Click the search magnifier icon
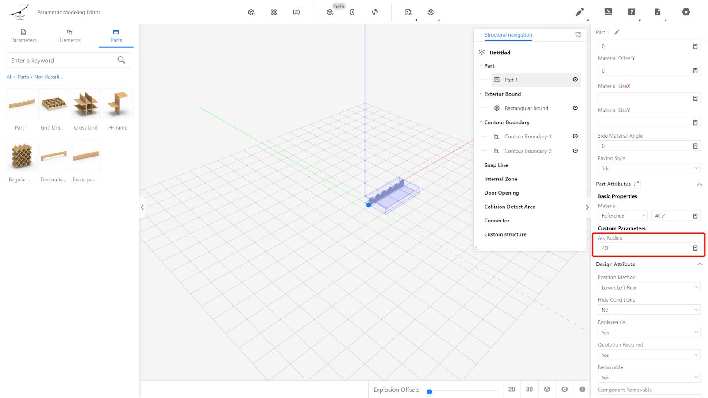Screen dimensions: 708x398 (121, 60)
